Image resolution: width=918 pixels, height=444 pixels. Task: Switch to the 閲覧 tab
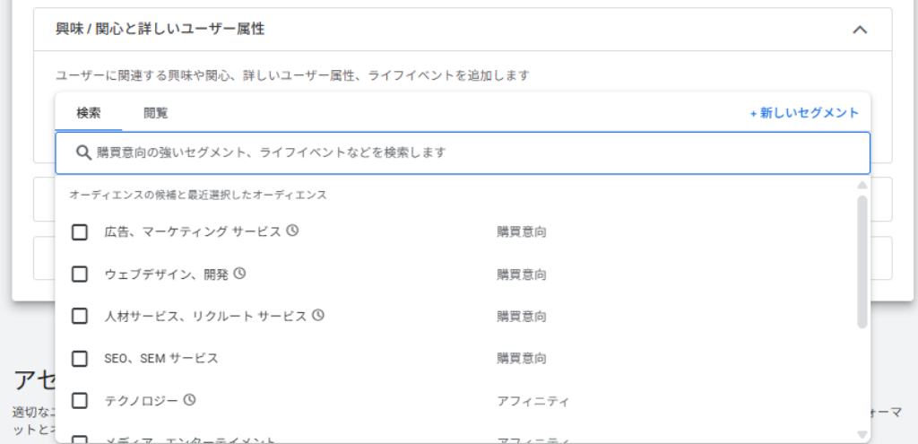[156, 113]
